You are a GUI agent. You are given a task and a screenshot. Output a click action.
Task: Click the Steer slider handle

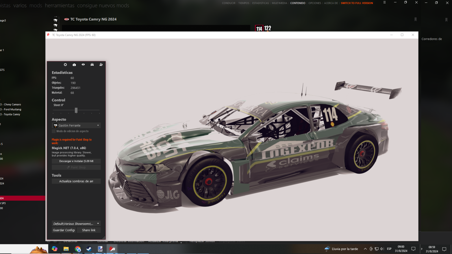(76, 110)
